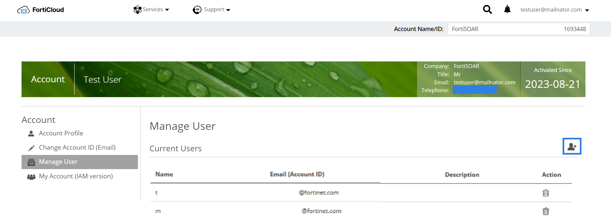Click the Activated Since label
The image size is (611, 220).
pos(553,70)
